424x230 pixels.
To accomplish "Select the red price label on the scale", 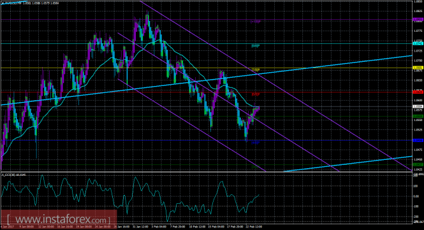I will (x=418, y=92).
